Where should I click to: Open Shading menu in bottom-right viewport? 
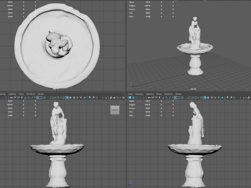pos(139,94)
